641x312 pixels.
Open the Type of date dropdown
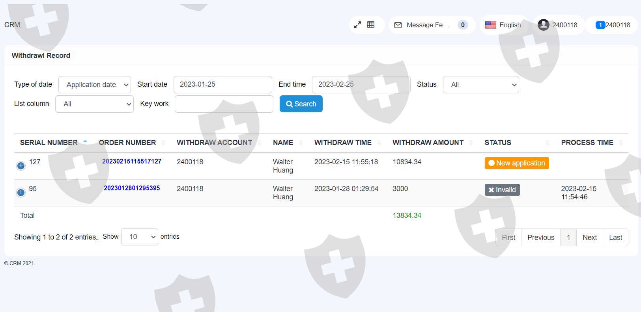95,85
